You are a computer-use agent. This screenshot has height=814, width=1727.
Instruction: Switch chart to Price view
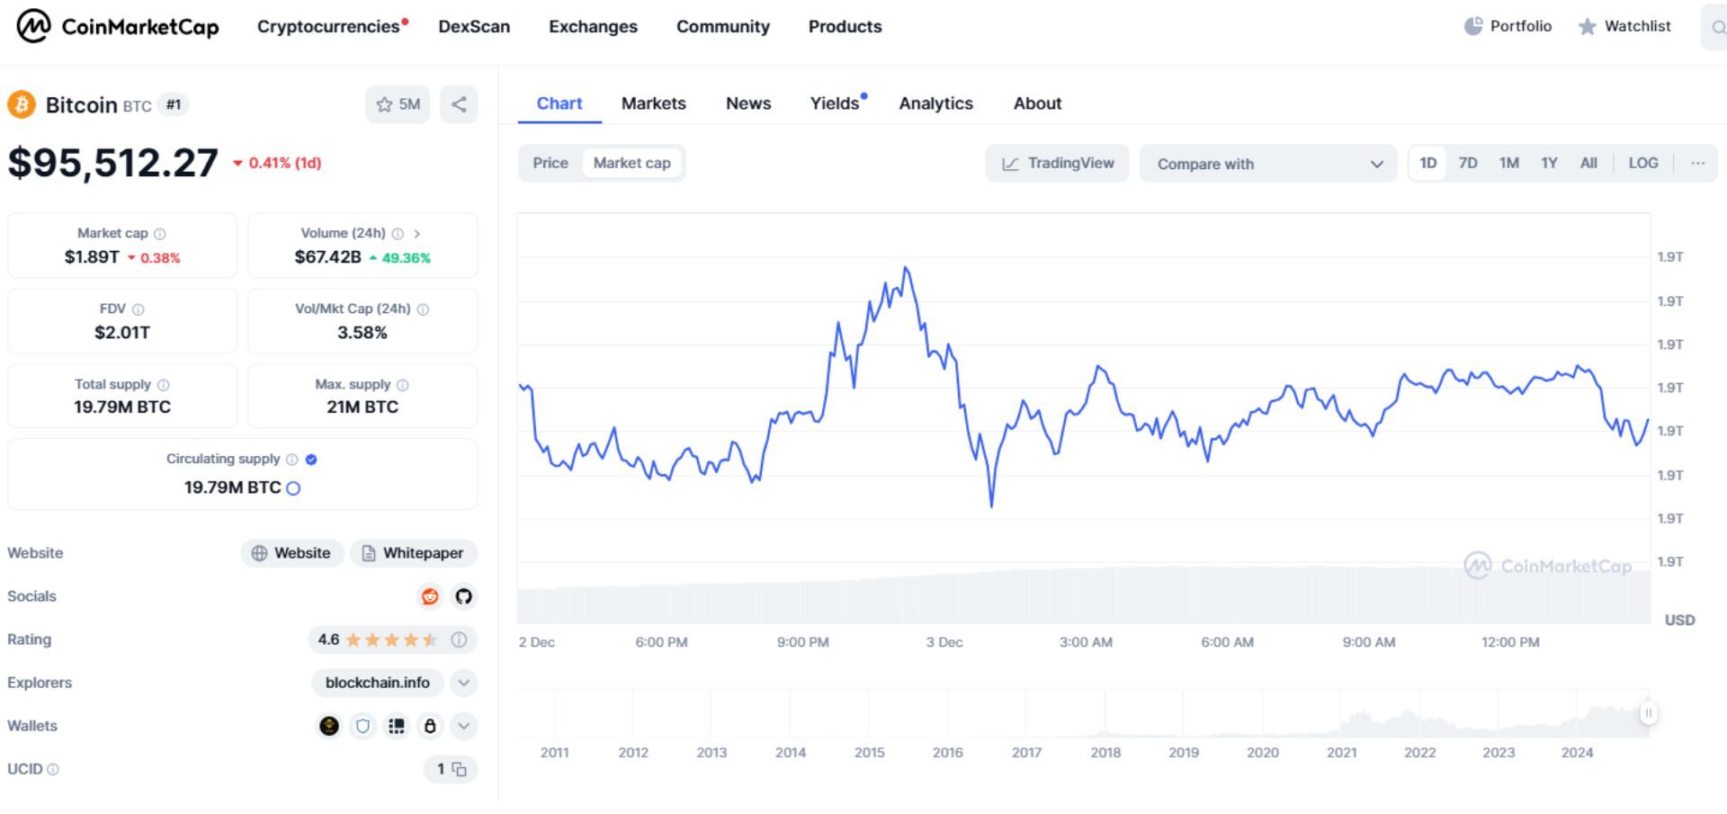point(550,163)
